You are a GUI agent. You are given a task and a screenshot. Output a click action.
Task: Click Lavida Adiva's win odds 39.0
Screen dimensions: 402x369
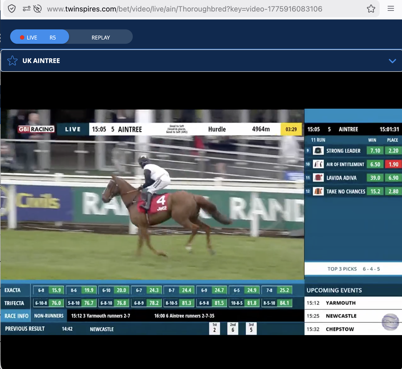click(375, 178)
